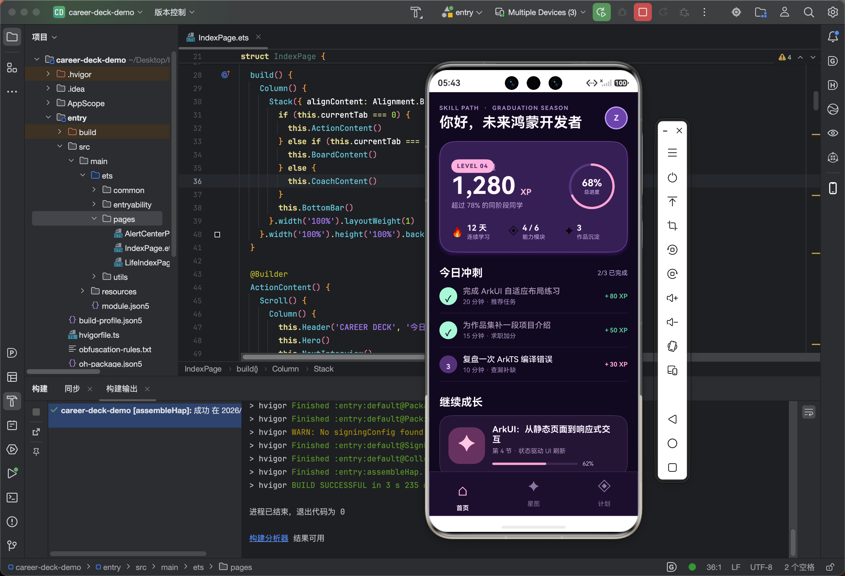This screenshot has height=576, width=845.
Task: Click emulator recent apps square button
Action: tap(672, 467)
